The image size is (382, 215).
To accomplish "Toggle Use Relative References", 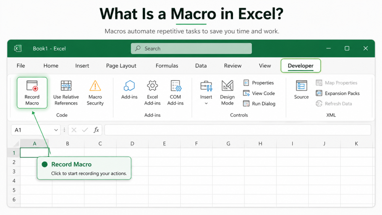I will [x=66, y=93].
